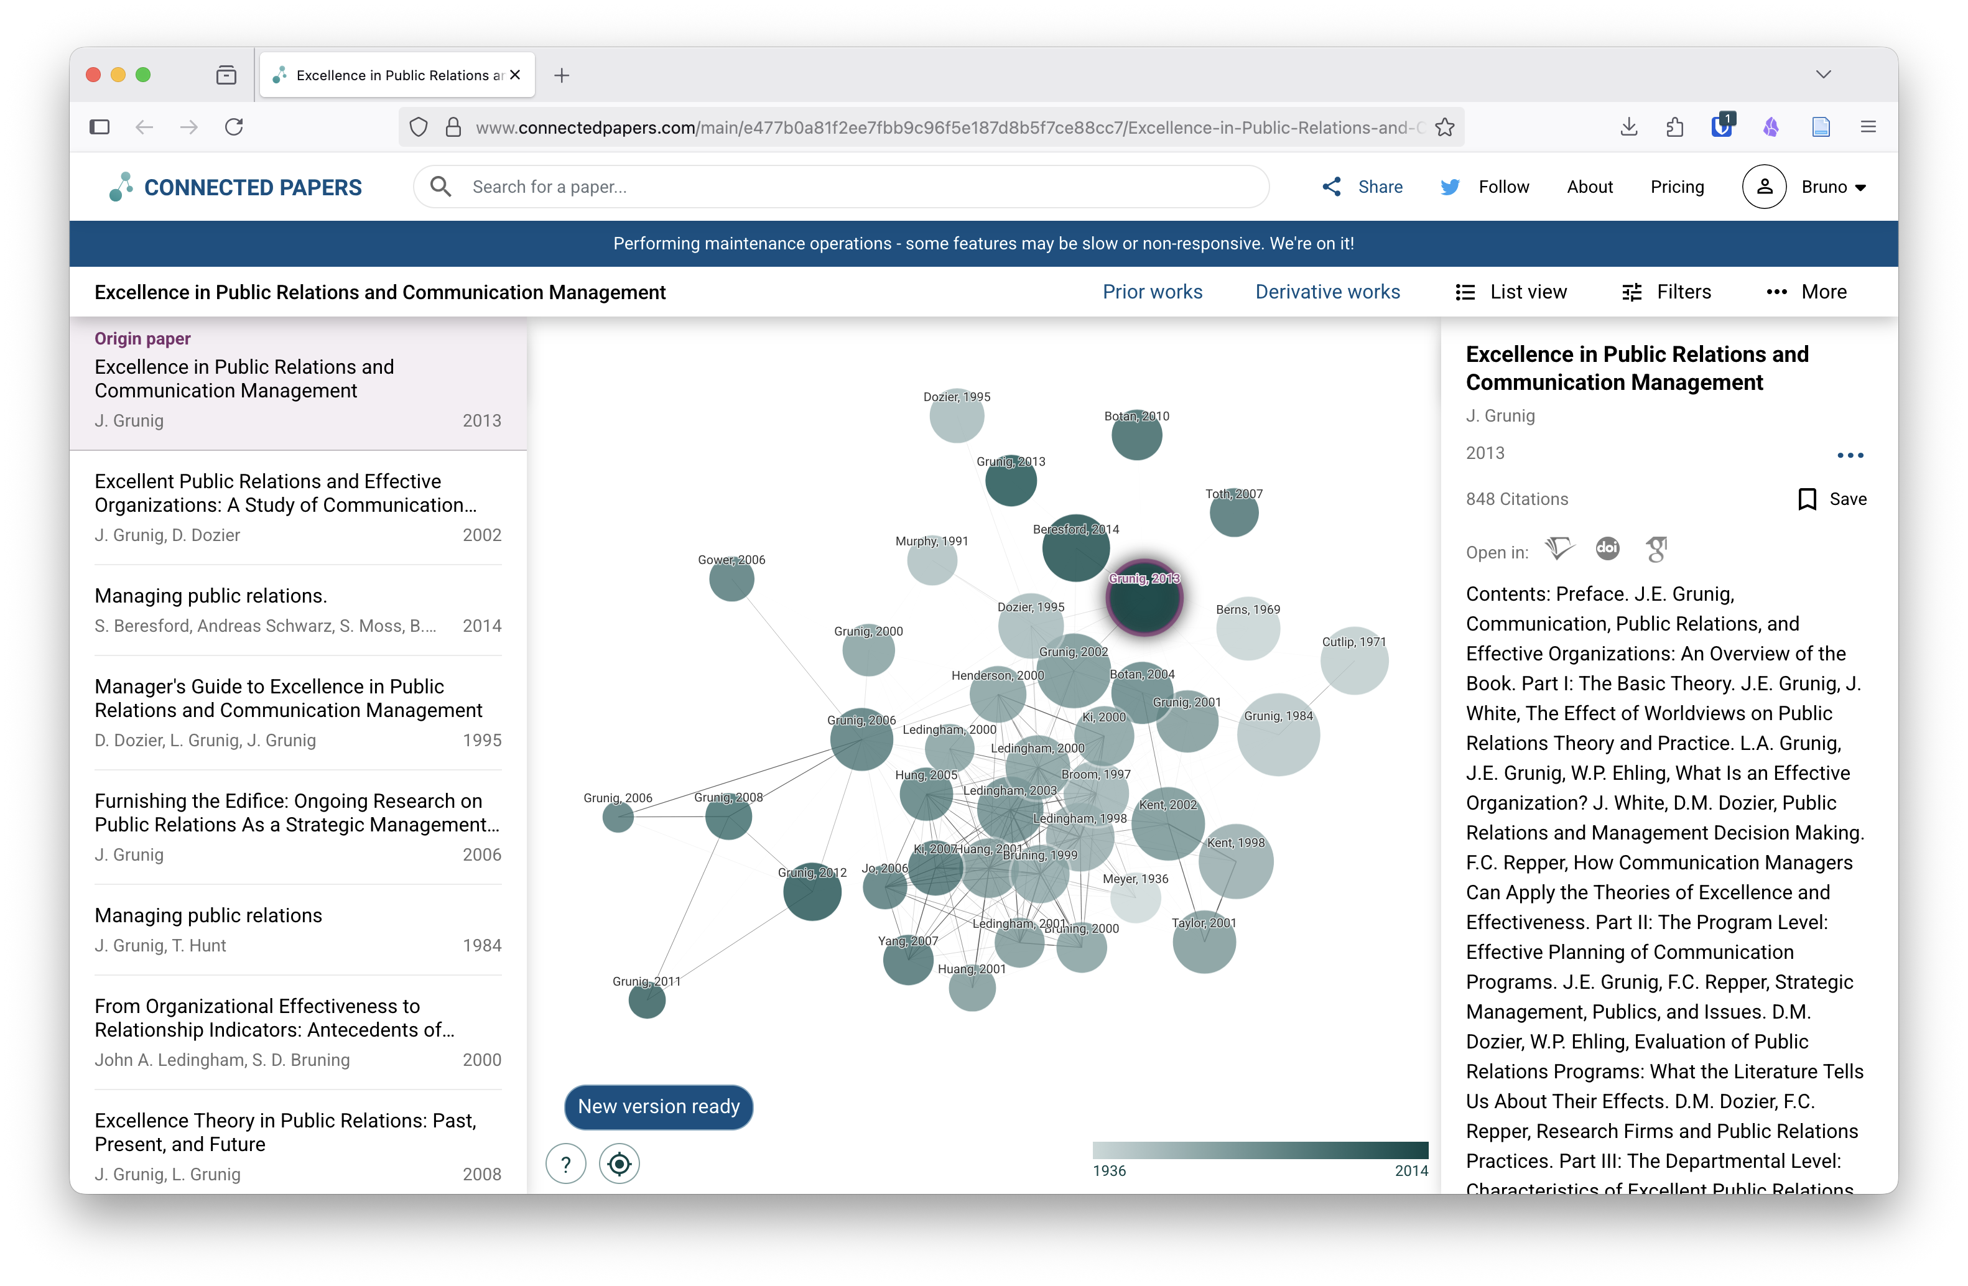Open the graph help question mark

565,1165
